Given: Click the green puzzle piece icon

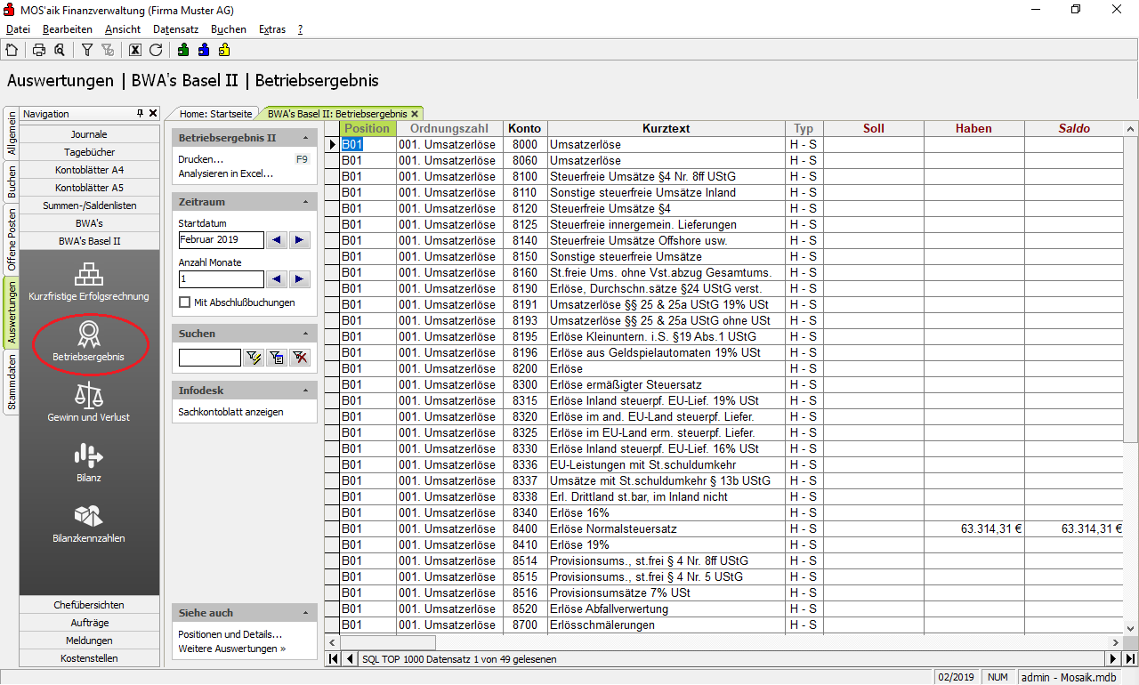Looking at the screenshot, I should click(x=183, y=50).
